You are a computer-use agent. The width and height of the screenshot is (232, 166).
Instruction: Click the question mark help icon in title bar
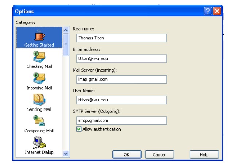[208, 11]
